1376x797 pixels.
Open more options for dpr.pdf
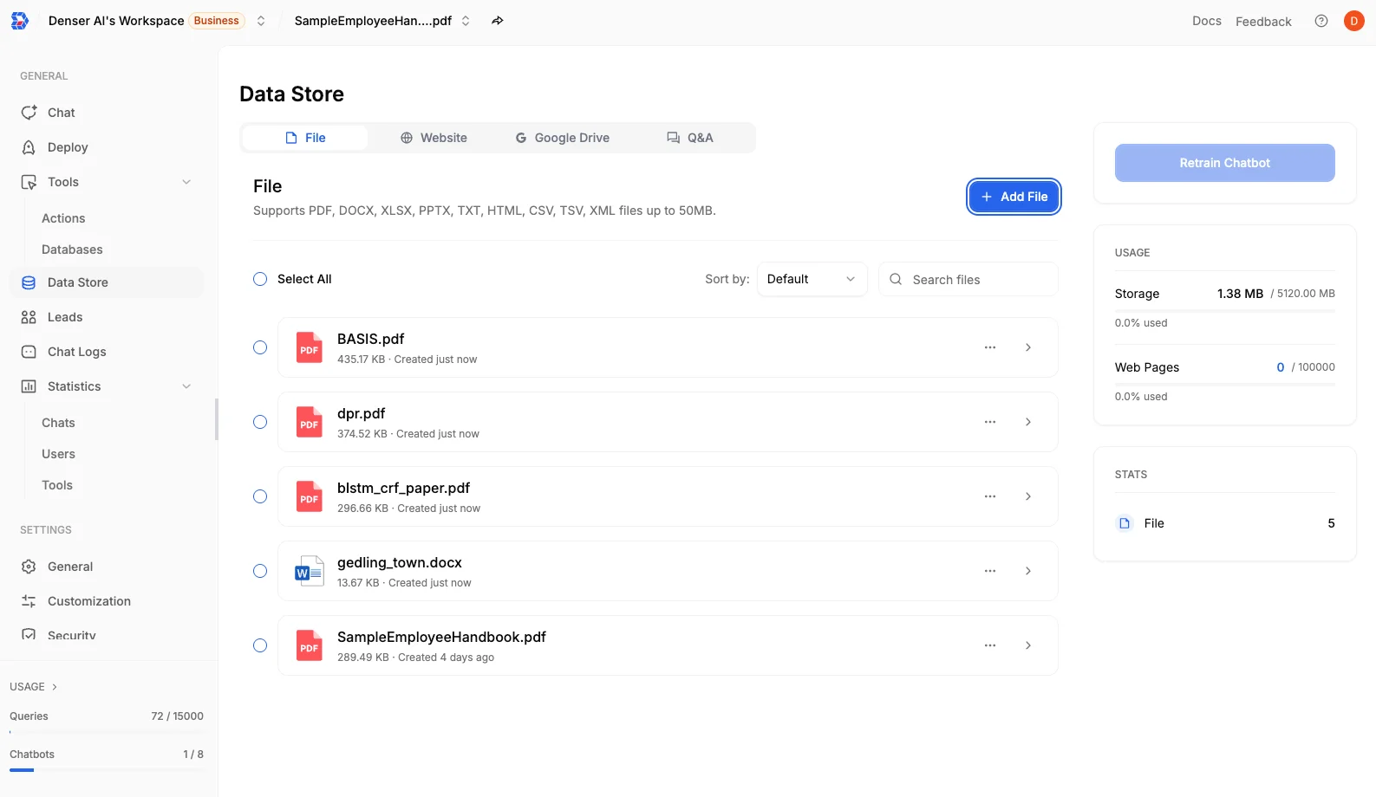coord(990,422)
